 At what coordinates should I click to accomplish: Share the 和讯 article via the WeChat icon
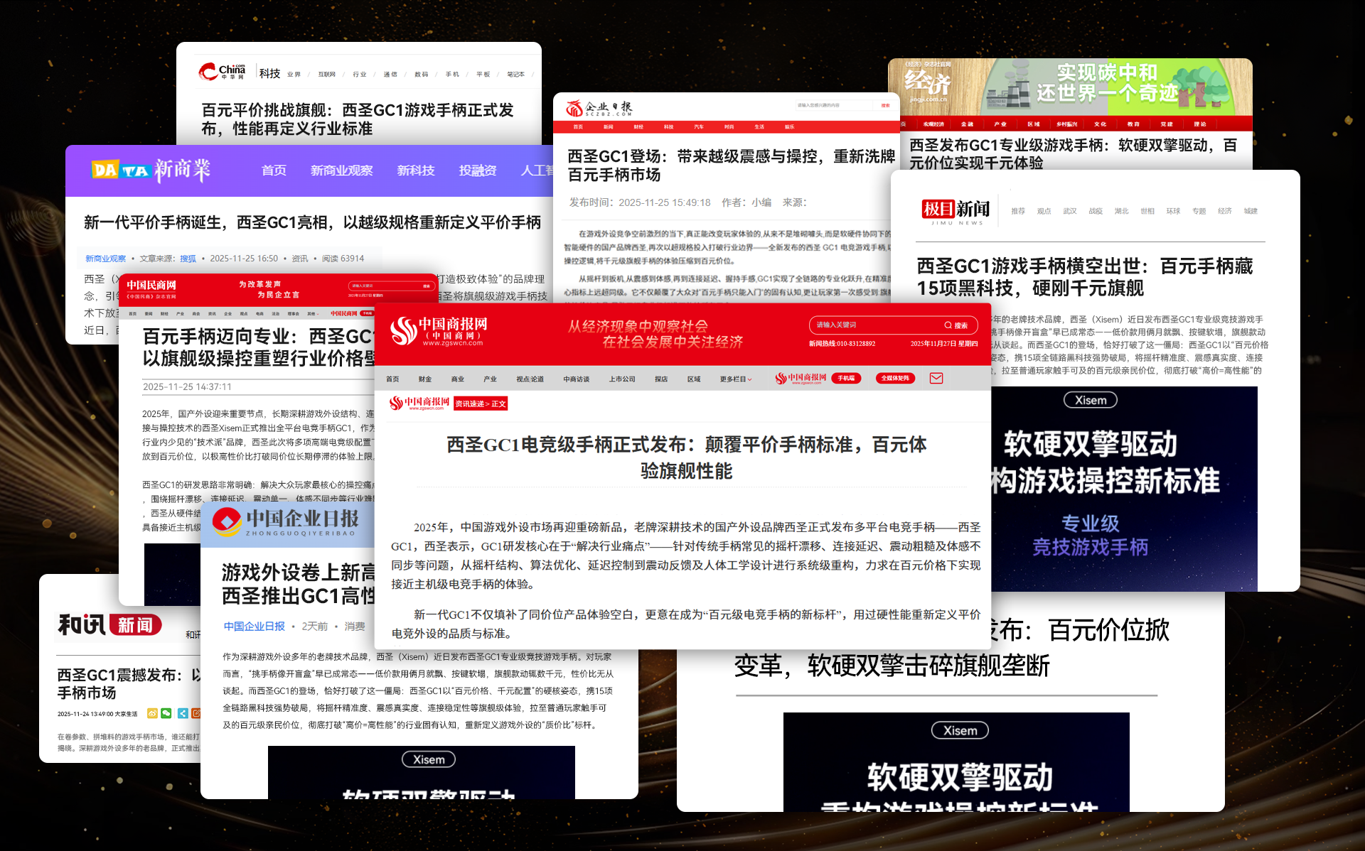(166, 713)
